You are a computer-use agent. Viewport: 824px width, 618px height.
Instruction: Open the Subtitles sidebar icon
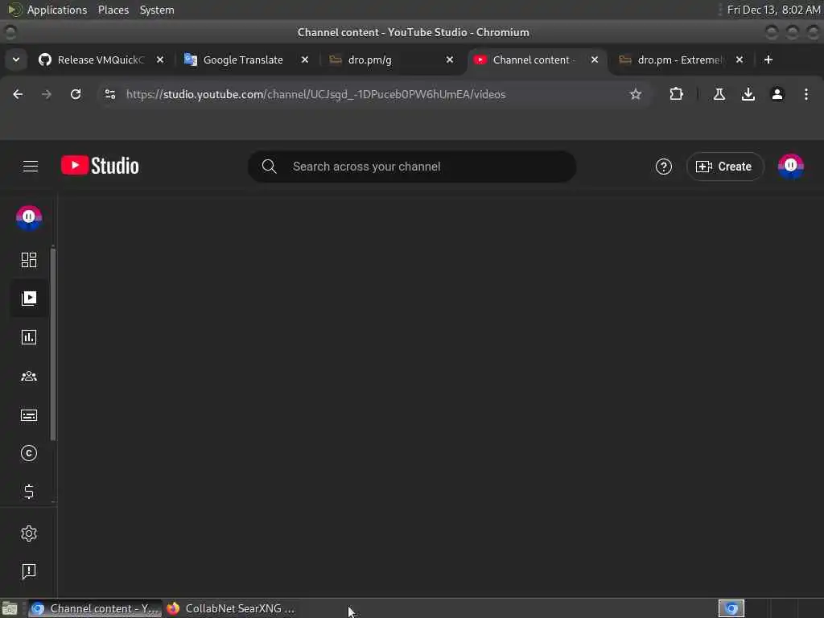[29, 415]
